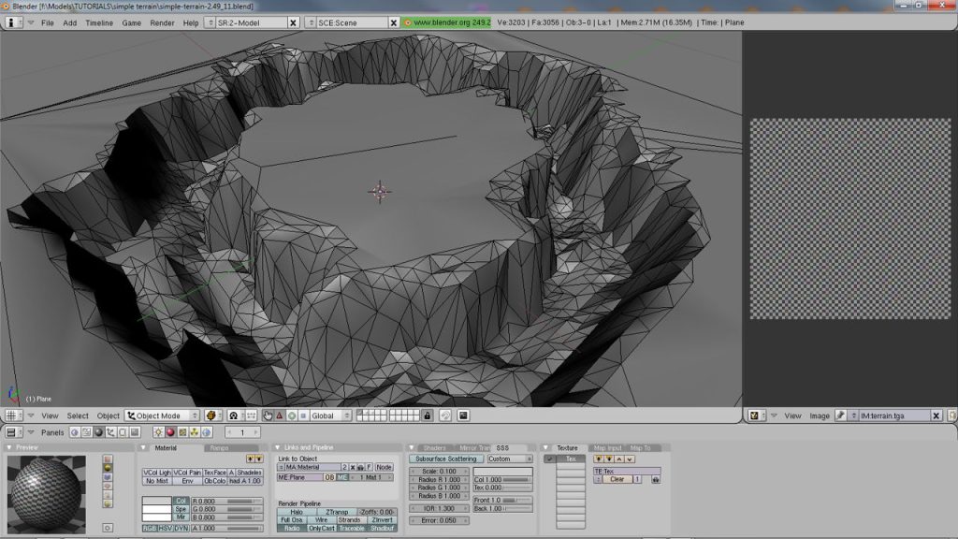This screenshot has width=958, height=539.
Task: Toggle ZTransp rendering option
Action: click(338, 511)
